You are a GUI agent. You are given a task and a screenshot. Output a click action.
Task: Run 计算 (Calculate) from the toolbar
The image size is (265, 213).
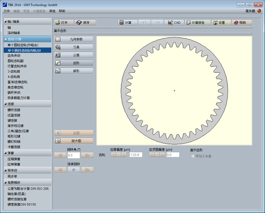coord(127,22)
